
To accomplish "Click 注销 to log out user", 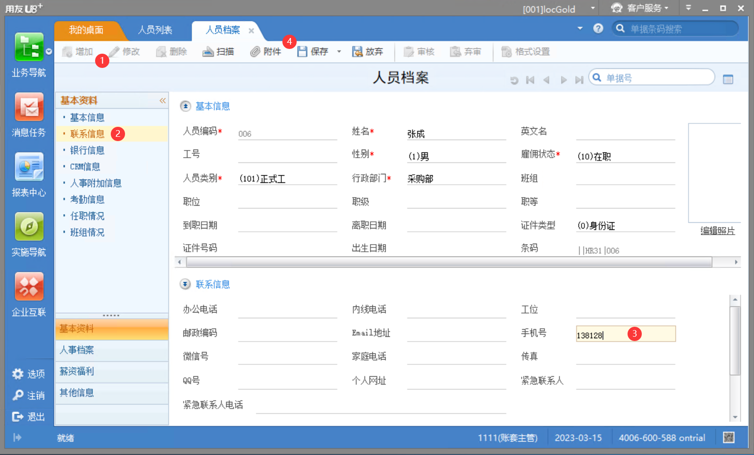I will (x=29, y=396).
